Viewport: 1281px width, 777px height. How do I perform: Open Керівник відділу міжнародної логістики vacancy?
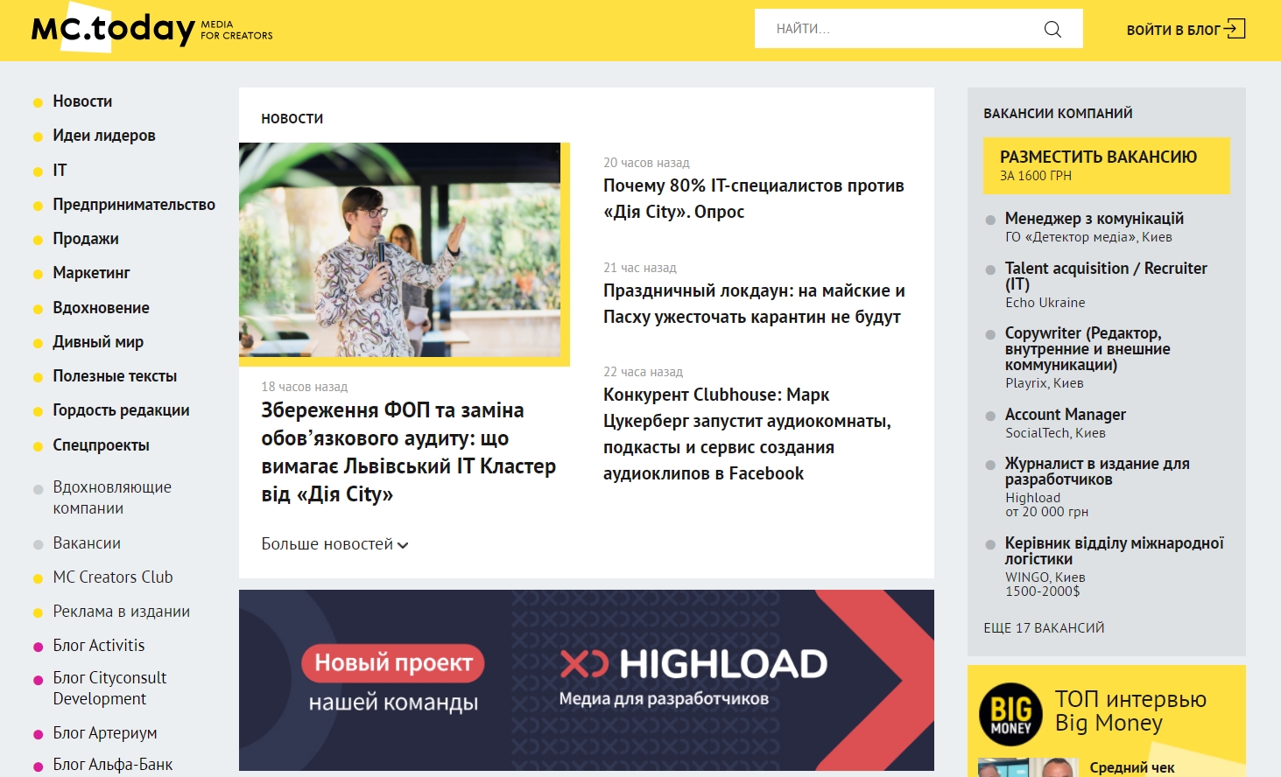tap(1115, 551)
